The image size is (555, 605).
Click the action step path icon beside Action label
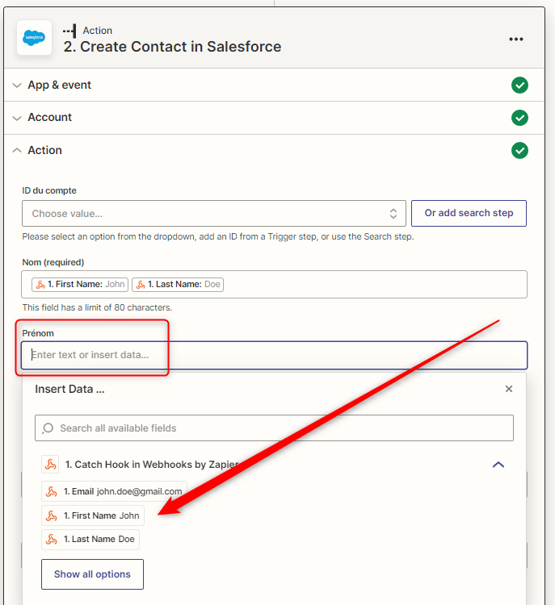click(70, 31)
